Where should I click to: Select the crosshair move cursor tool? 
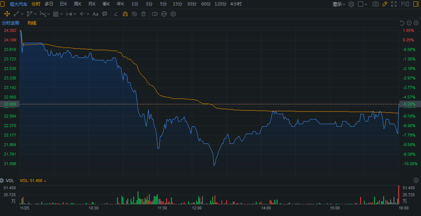pyautogui.click(x=7, y=14)
